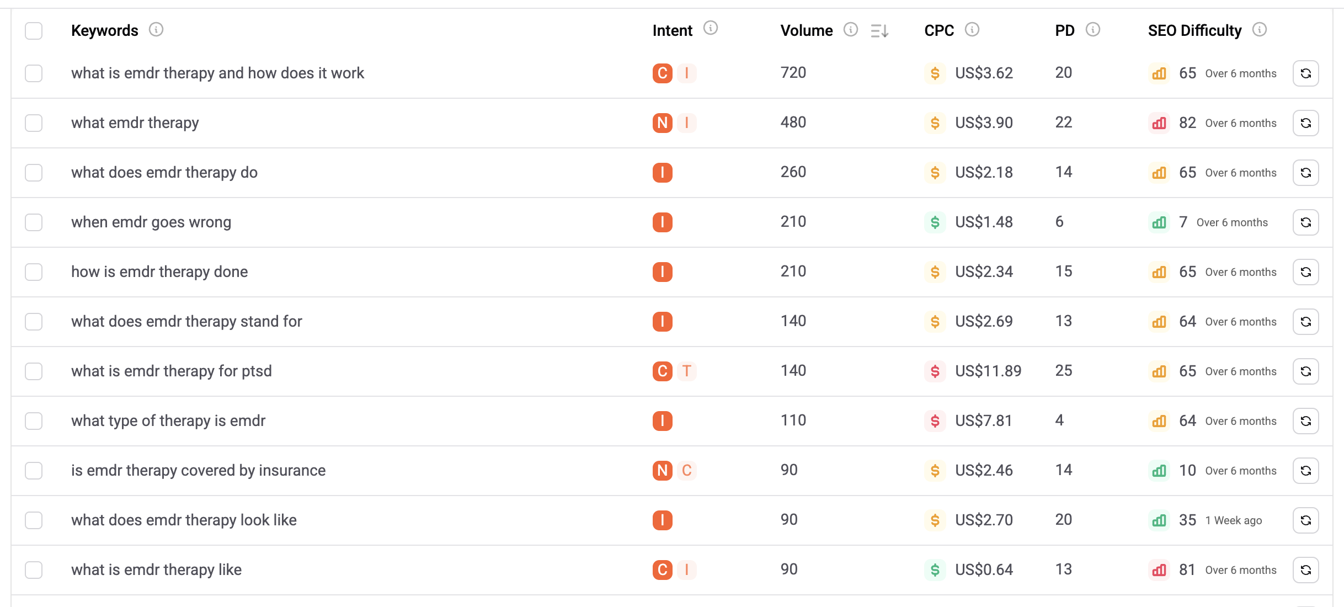Screen dimensions: 1344x607
Task: Click the volume info icon beside Volume
Action: point(851,29)
